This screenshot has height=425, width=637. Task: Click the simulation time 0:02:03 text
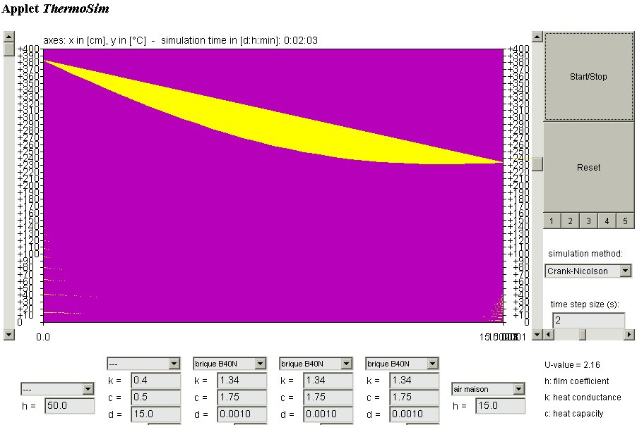301,41
